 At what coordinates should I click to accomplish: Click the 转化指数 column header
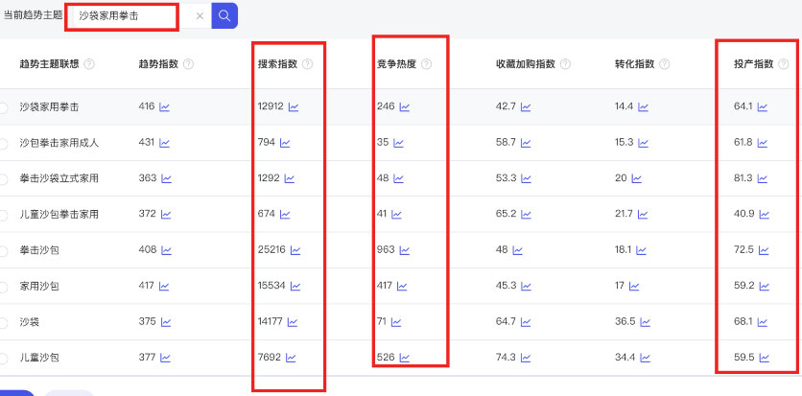(x=635, y=64)
